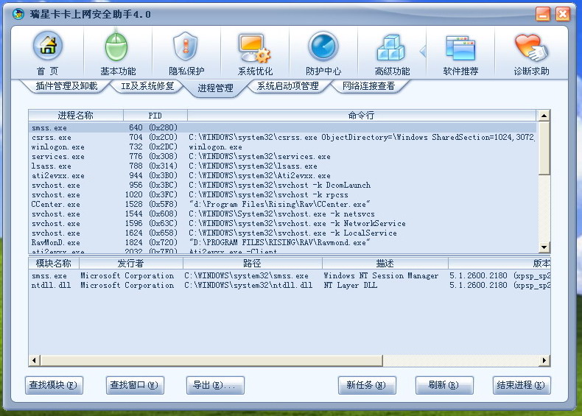Sort modules by 描述 header
The image size is (582, 416).
click(x=385, y=264)
